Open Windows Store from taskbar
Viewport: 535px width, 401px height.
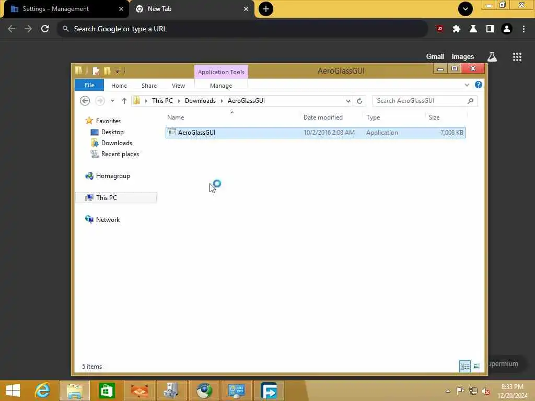pos(107,391)
